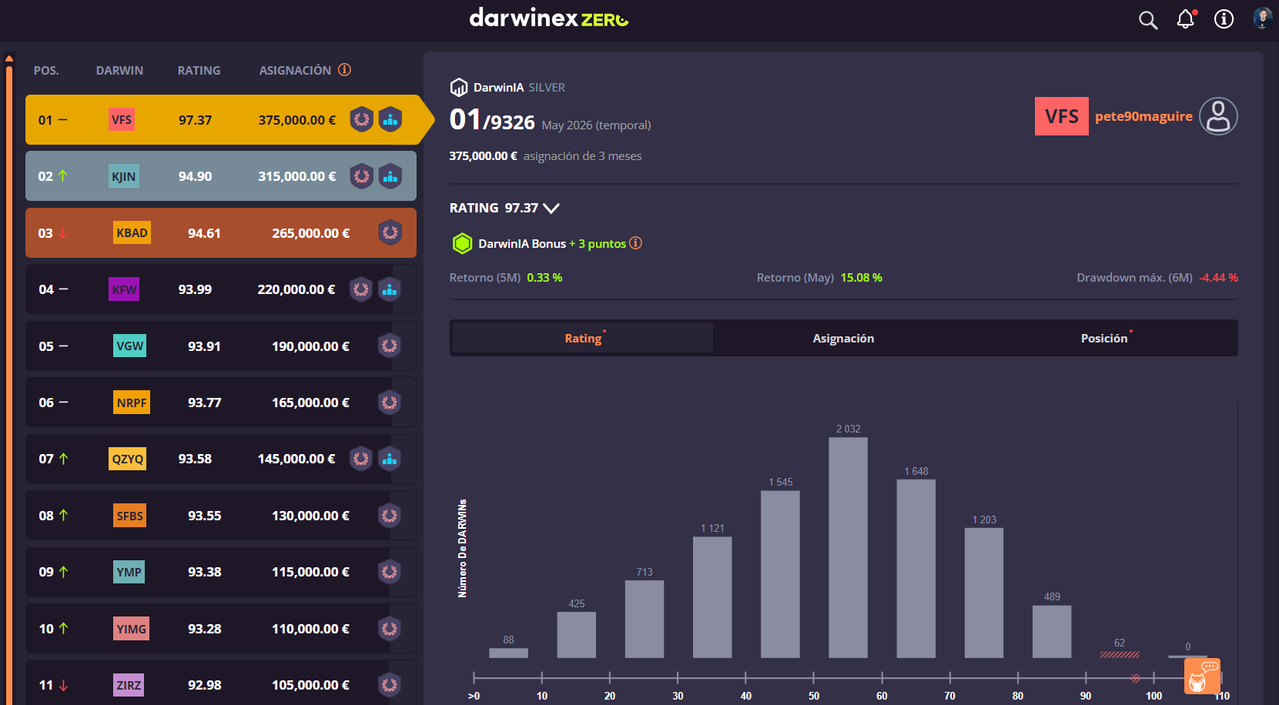
Task: Click the 1 648 histogram bar
Action: [x=916, y=569]
